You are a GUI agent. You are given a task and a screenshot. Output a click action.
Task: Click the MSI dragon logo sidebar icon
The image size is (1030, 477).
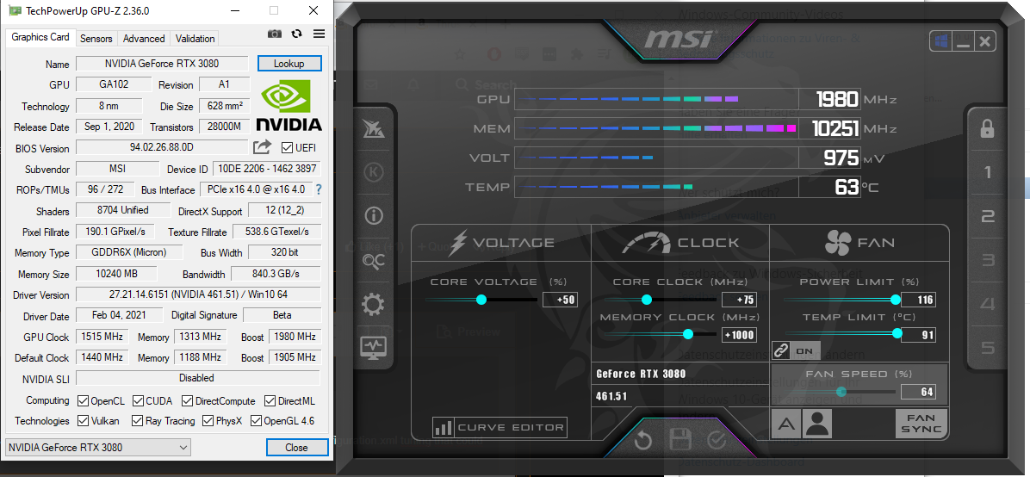coord(374,128)
